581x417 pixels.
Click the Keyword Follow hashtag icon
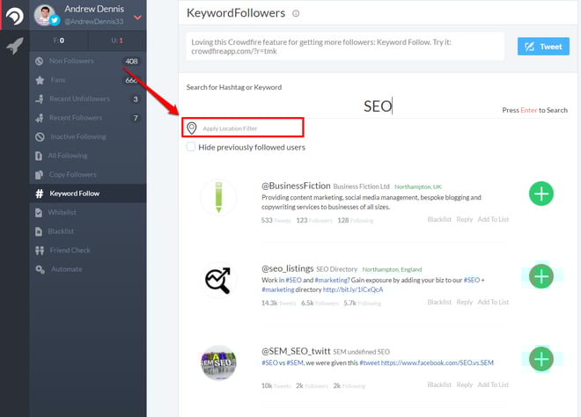coord(40,194)
